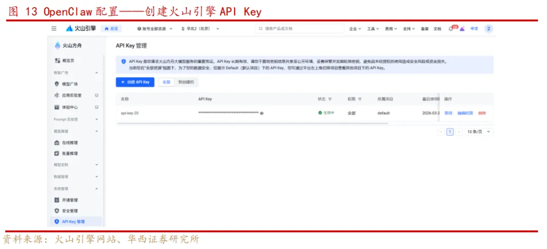Viewport: 547px width, 249px height.
Task: Select the 全部 filter tab
Action: (x=167, y=82)
